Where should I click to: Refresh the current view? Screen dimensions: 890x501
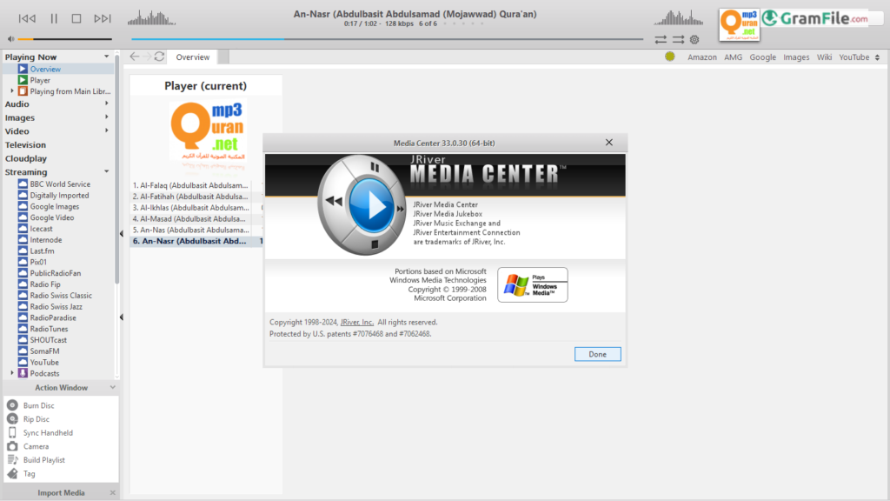[x=160, y=57]
